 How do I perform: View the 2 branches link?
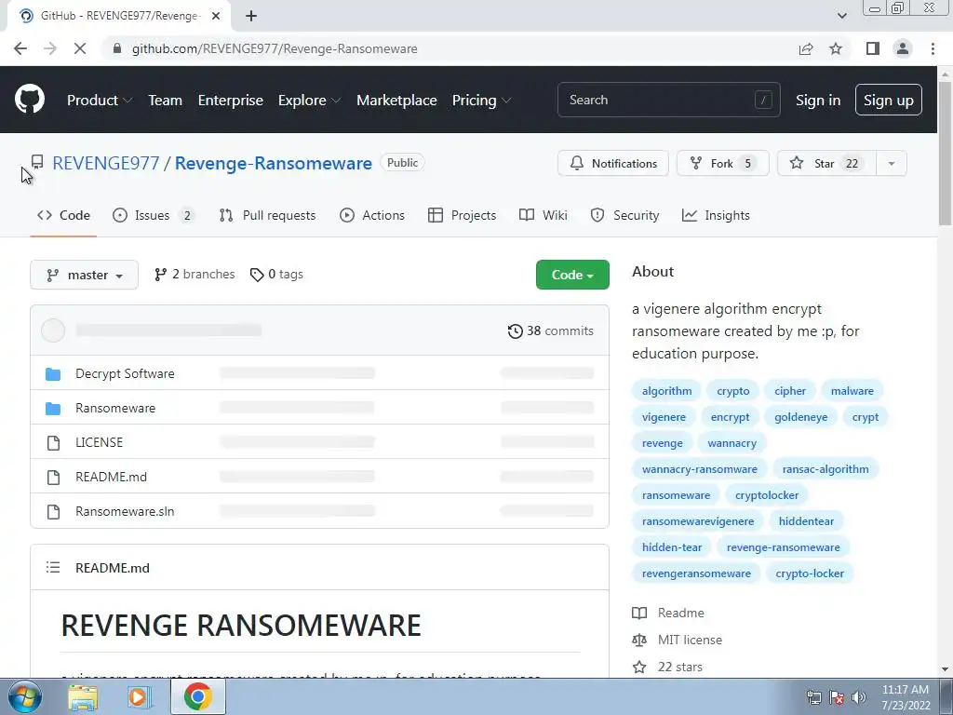click(x=195, y=275)
